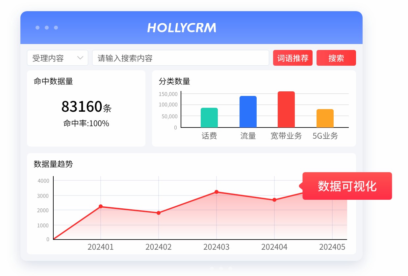Open the 受理内容 dropdown
The width and height of the screenshot is (408, 276).
tap(58, 58)
